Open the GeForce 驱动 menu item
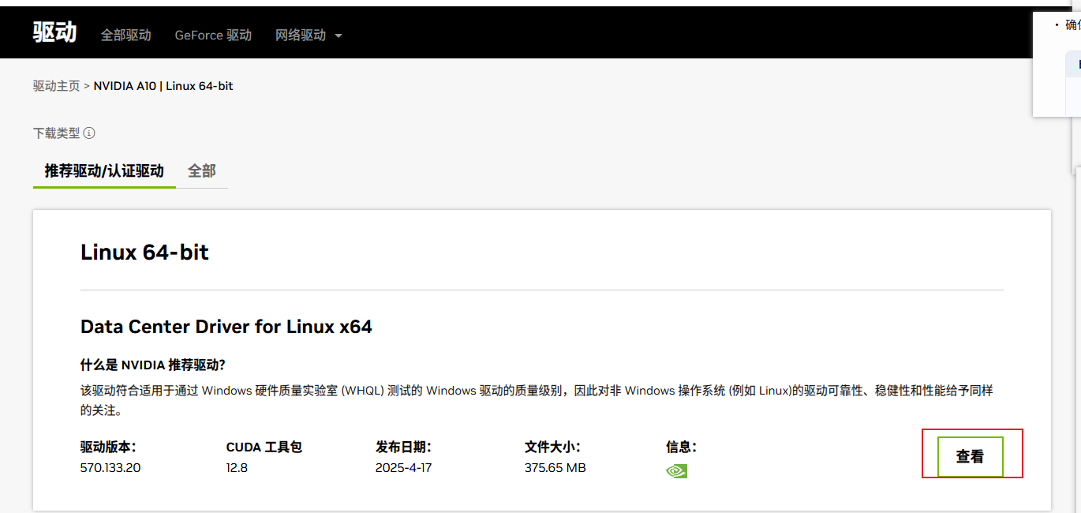1081x513 pixels. pyautogui.click(x=213, y=36)
